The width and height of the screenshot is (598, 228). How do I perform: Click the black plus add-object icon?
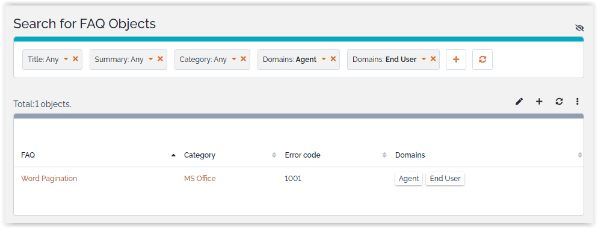pyautogui.click(x=539, y=102)
